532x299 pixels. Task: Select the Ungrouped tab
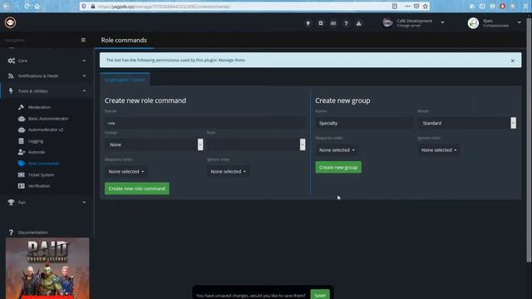[x=125, y=80]
